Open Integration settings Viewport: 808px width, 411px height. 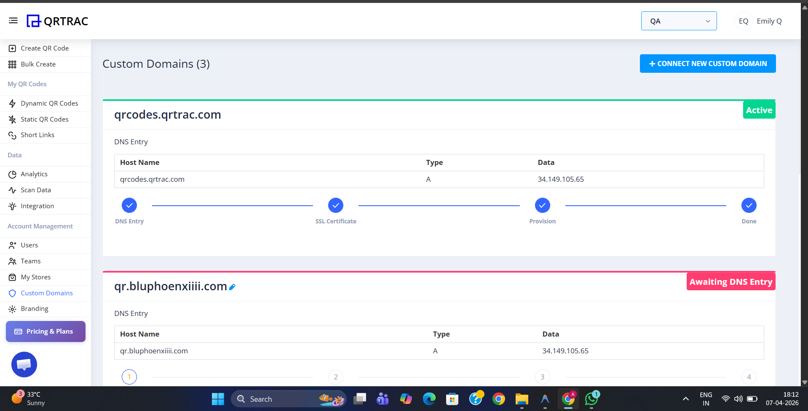[37, 206]
